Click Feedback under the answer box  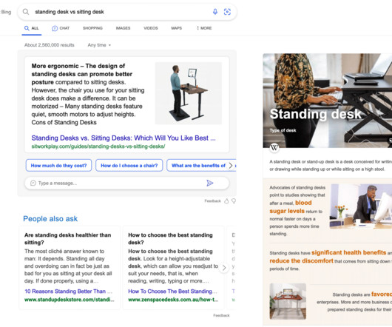coord(213,201)
